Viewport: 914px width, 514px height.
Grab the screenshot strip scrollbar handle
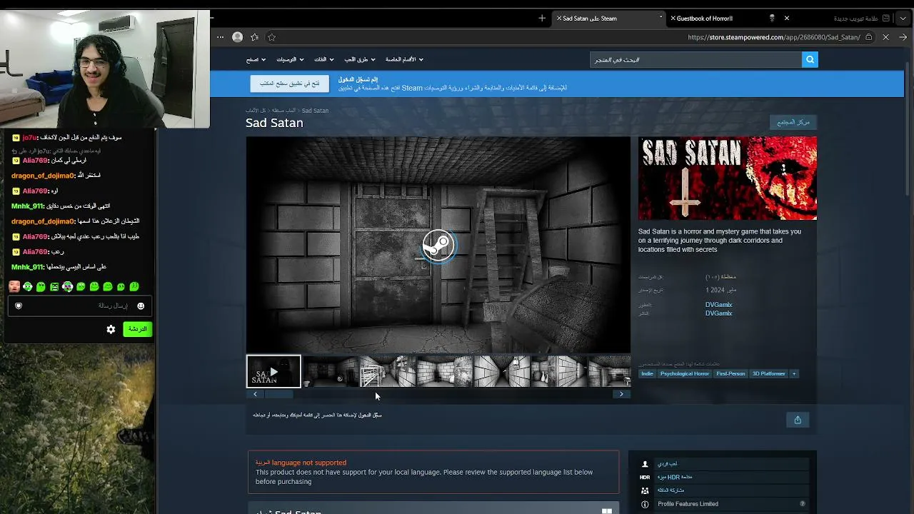279,394
